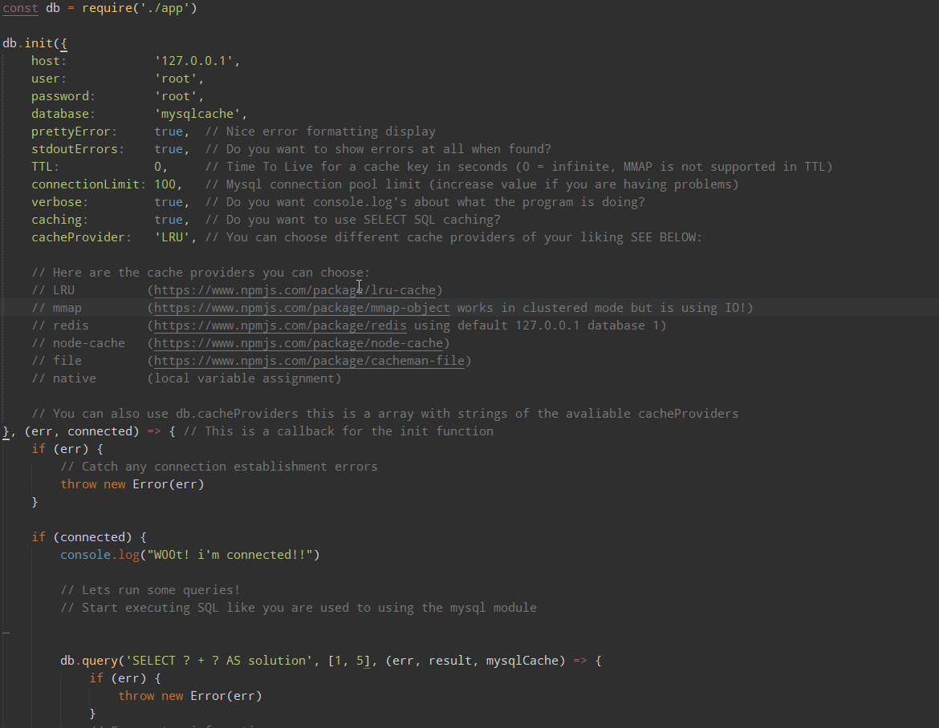Follow the redis npmjs package URL
The height and width of the screenshot is (728, 939).
pyautogui.click(x=280, y=326)
